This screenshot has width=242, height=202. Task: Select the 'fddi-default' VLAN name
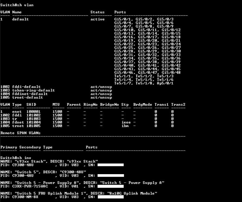point(26,86)
